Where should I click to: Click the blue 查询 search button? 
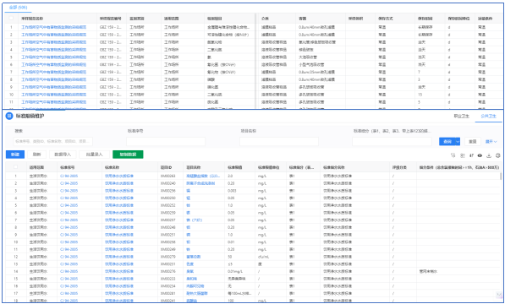click(x=447, y=141)
